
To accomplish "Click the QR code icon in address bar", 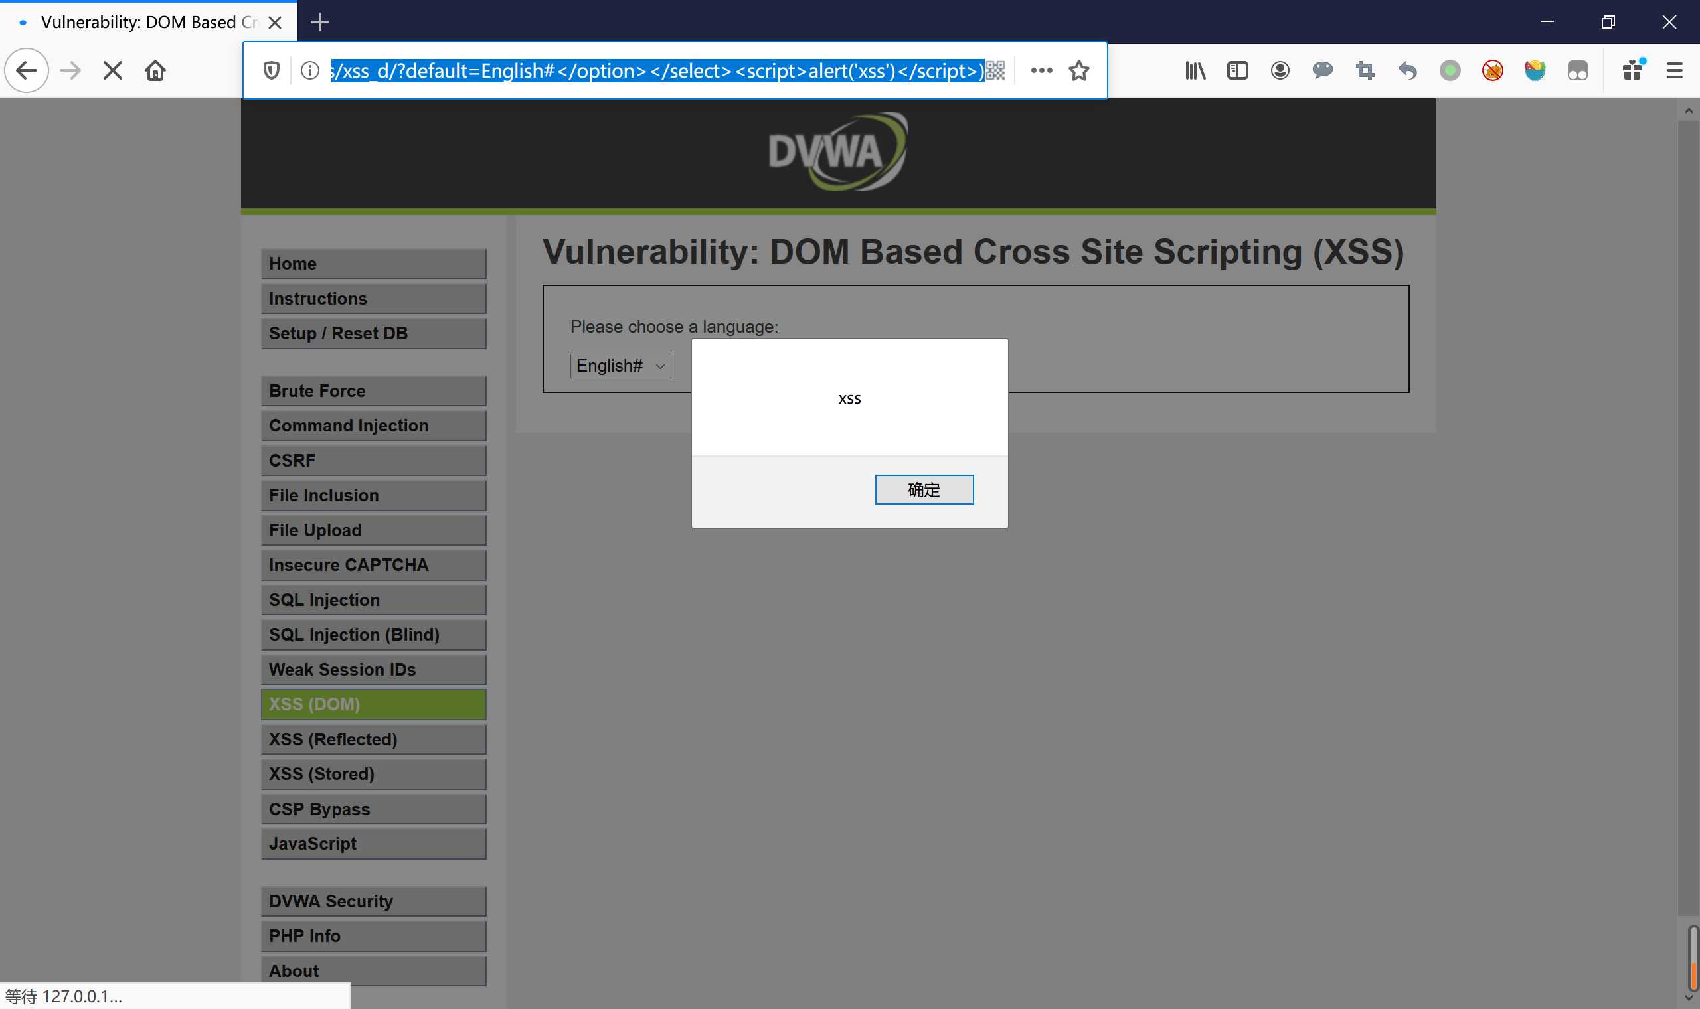I will pyautogui.click(x=995, y=70).
